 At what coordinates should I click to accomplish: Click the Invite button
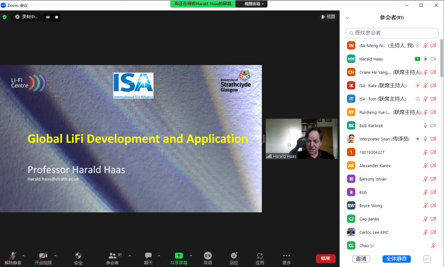click(x=361, y=259)
